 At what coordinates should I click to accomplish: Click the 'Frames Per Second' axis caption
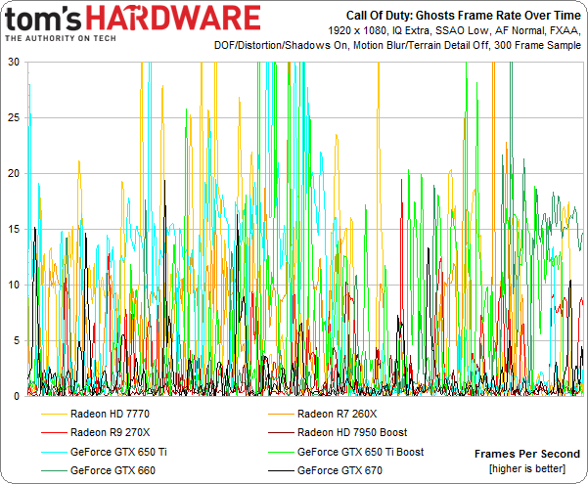click(527, 454)
